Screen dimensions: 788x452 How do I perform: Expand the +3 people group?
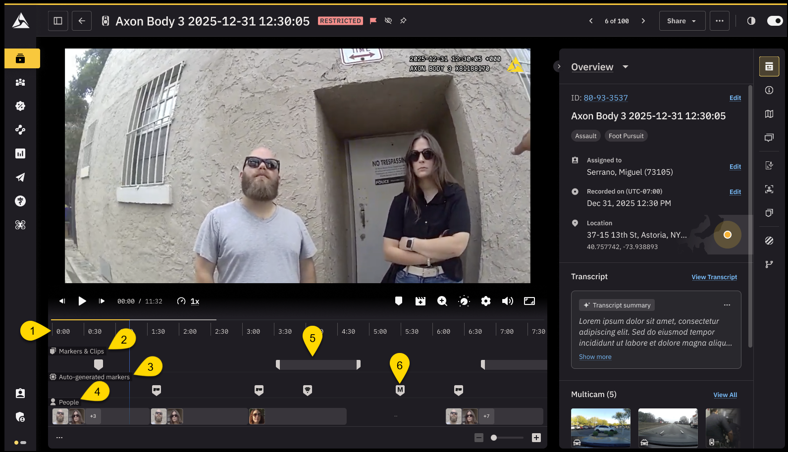(93, 416)
